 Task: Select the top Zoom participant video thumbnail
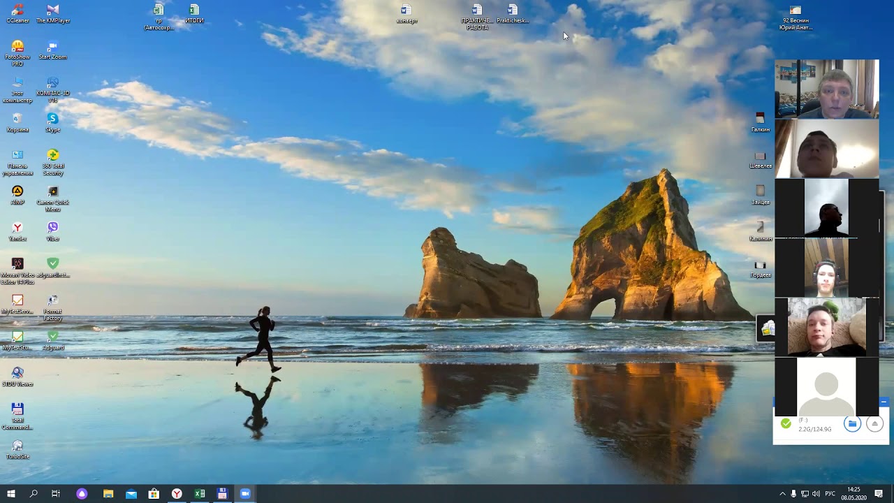(826, 89)
